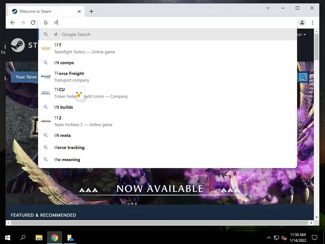The image size is (325, 244).
Task: Select the 'tft builds' suggestion
Action: (x=168, y=107)
